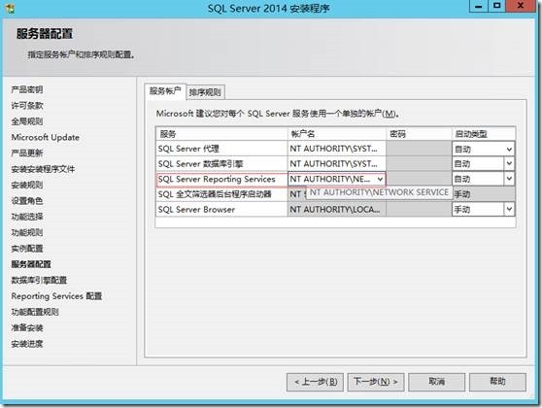Go to 设置角色 step in sidebar
The width and height of the screenshot is (542, 408).
(x=27, y=200)
